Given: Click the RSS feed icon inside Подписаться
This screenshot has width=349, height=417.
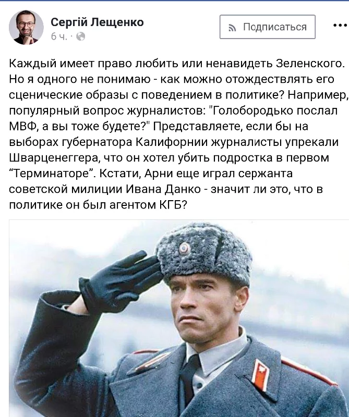Looking at the screenshot, I should (232, 28).
